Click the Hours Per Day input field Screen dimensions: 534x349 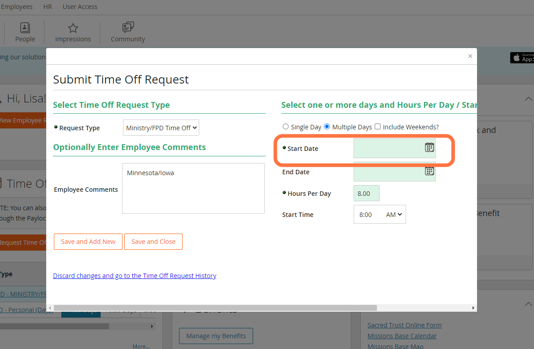click(367, 193)
